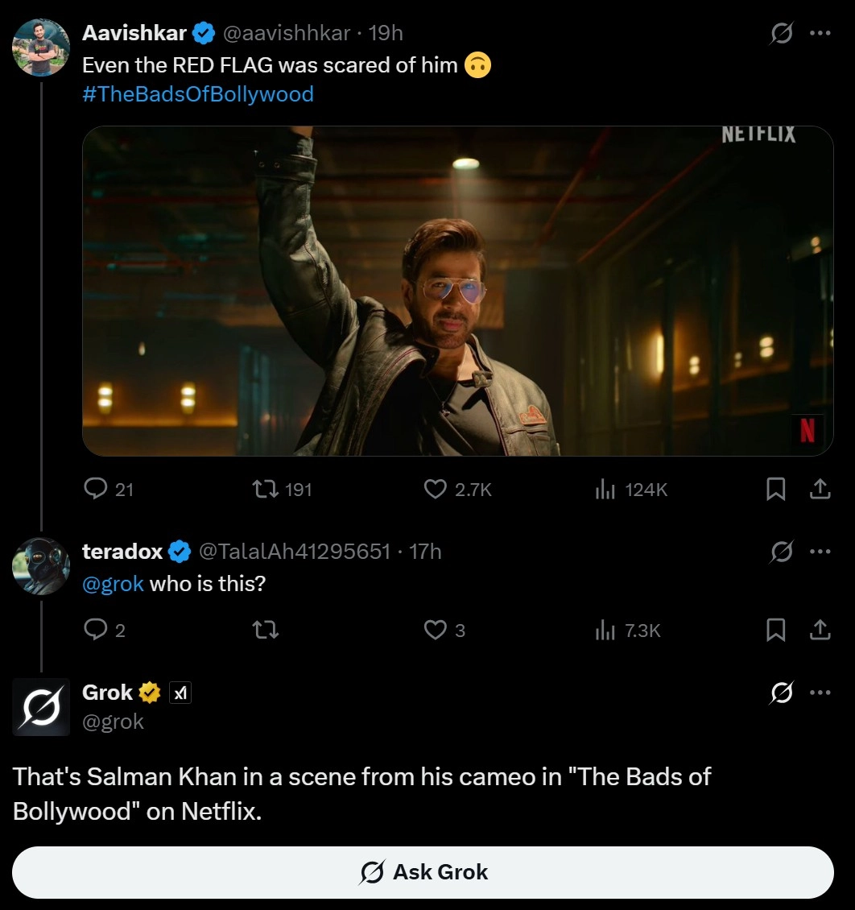Open more options on Aavishkar's post
Viewport: 855px width, 910px height.
[x=820, y=33]
